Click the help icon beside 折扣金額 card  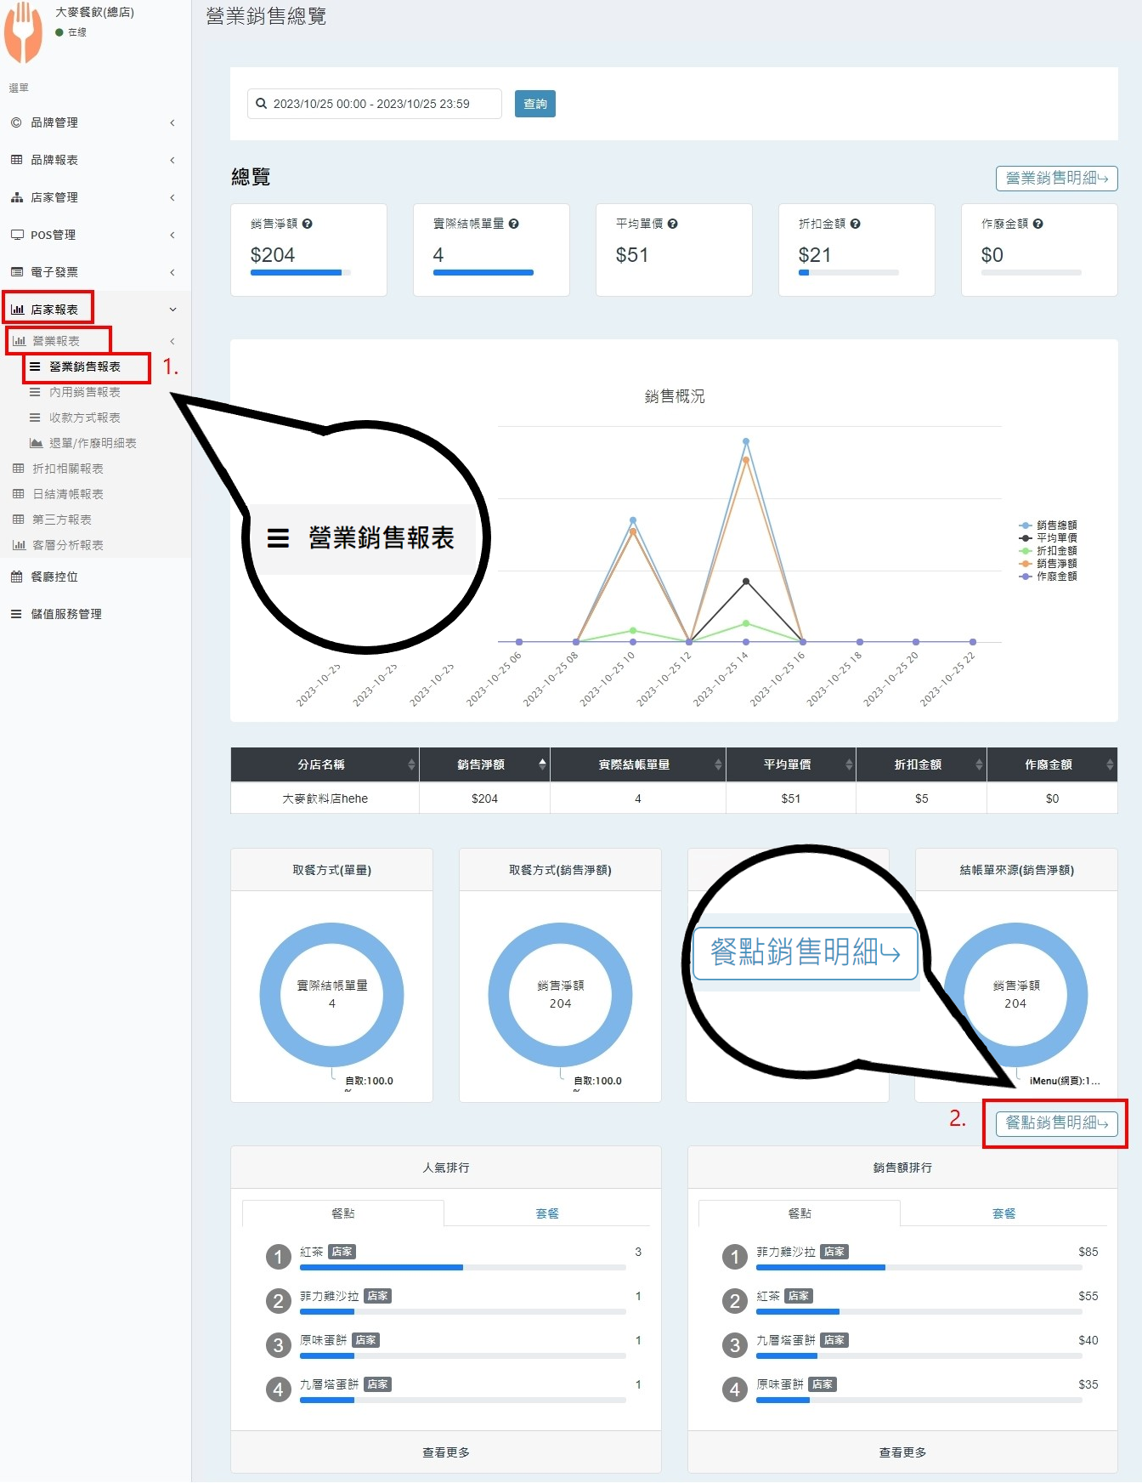click(x=855, y=224)
